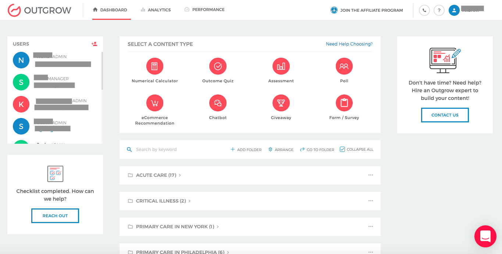The image size is (502, 254).
Task: Click the Contact Us button
Action: [x=445, y=115]
